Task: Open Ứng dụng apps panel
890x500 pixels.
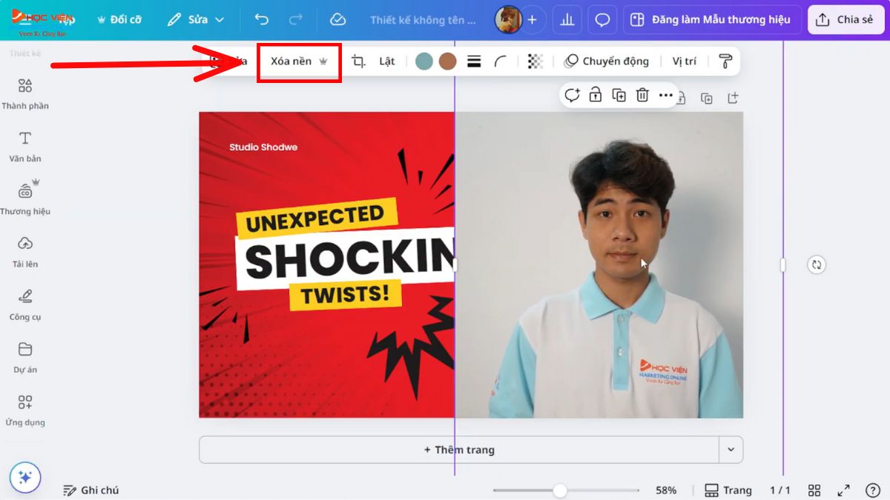Action: tap(25, 410)
